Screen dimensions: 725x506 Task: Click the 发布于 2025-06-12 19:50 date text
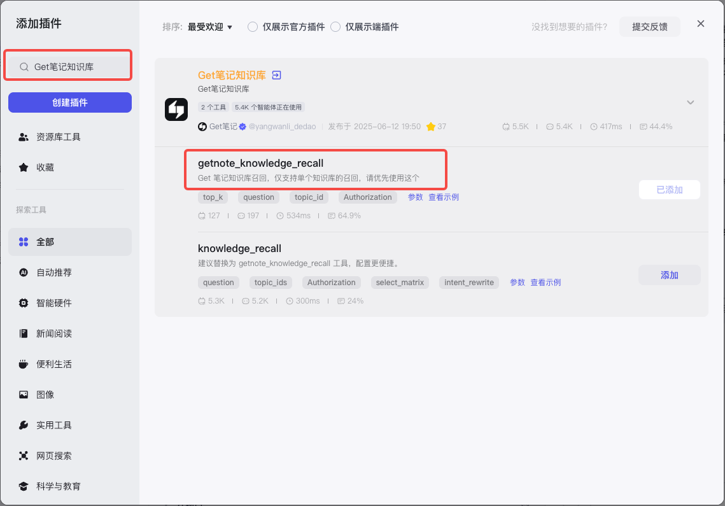click(374, 127)
